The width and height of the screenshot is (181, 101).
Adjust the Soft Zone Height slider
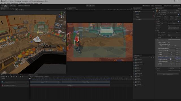172,61
